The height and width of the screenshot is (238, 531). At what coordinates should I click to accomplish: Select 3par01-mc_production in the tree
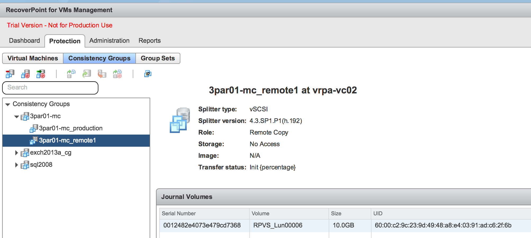[x=71, y=128]
